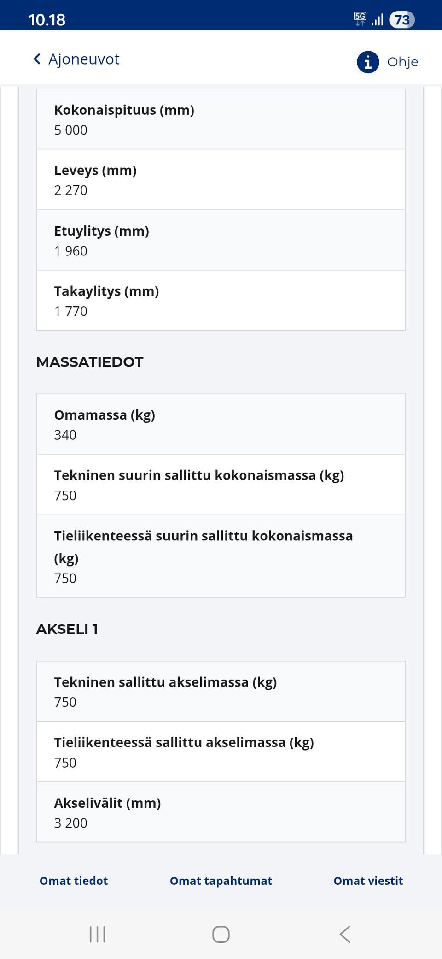This screenshot has width=442, height=959.
Task: Tap the 5G network indicator
Action: [x=361, y=18]
